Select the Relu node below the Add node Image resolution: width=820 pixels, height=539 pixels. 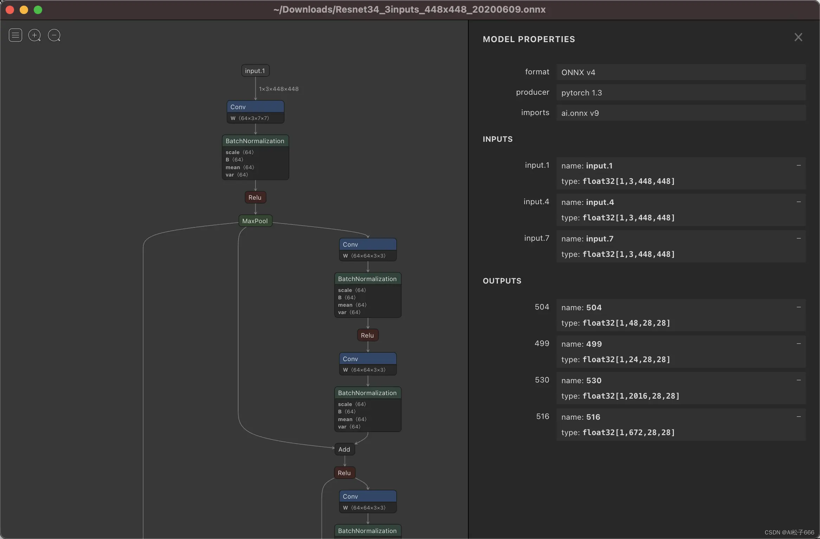click(x=344, y=473)
